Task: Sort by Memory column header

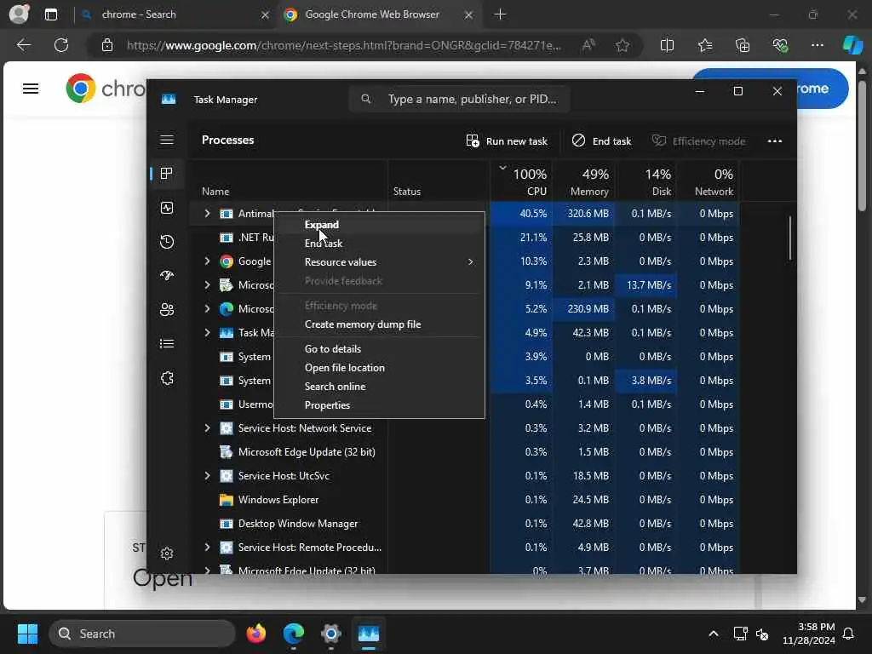Action: click(x=584, y=181)
